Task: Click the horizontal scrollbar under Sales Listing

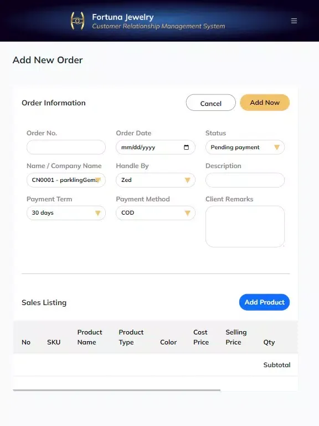Action: [x=117, y=390]
